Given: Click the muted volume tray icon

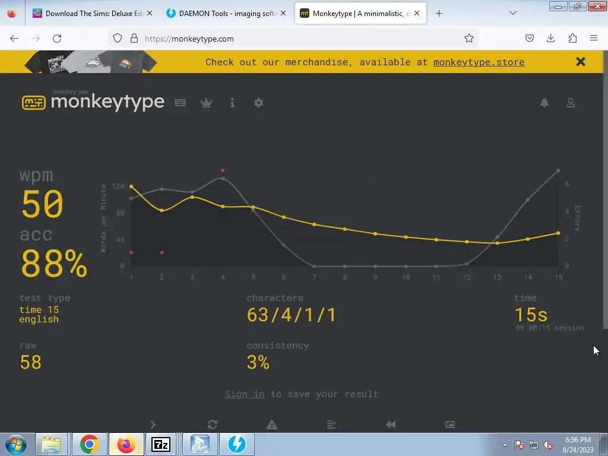Looking at the screenshot, I should pyautogui.click(x=548, y=445).
